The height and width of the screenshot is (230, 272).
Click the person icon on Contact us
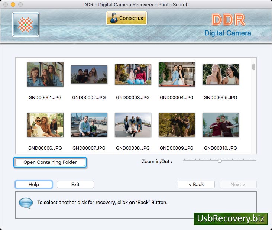[114, 18]
